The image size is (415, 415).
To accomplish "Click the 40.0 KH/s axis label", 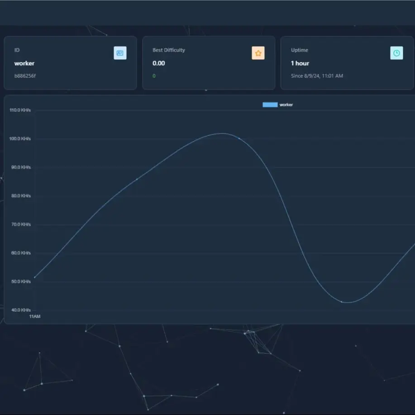I will tap(21, 310).
